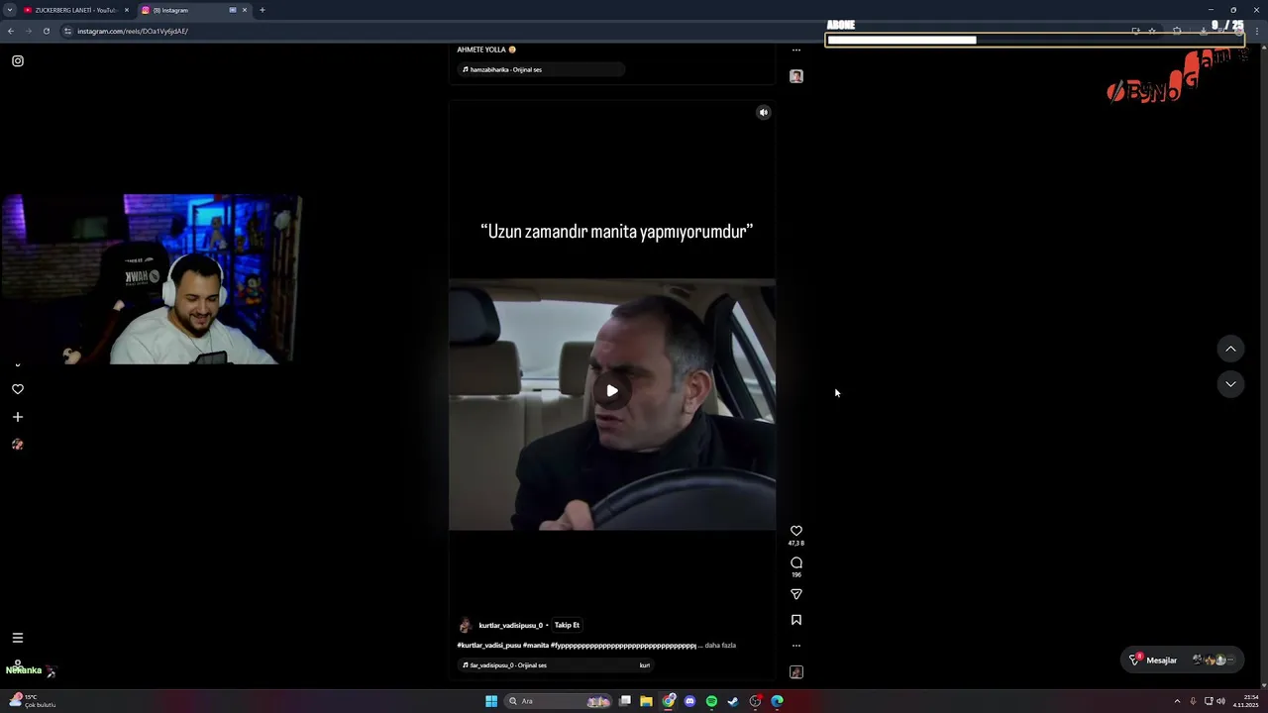The width and height of the screenshot is (1268, 713).
Task: Open the #kurtlar_vadisi_pusu hashtag
Action: tap(488, 646)
